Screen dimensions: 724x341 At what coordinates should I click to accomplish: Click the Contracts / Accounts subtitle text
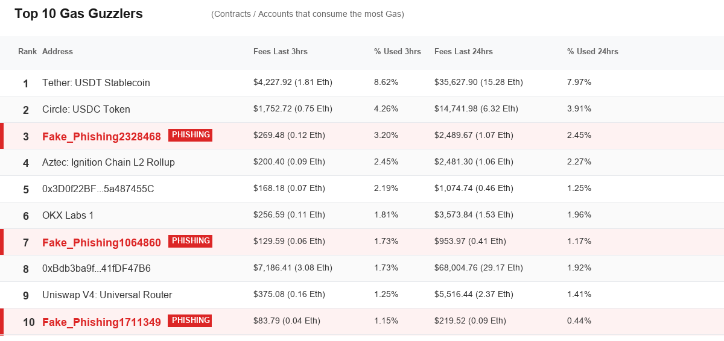[308, 14]
